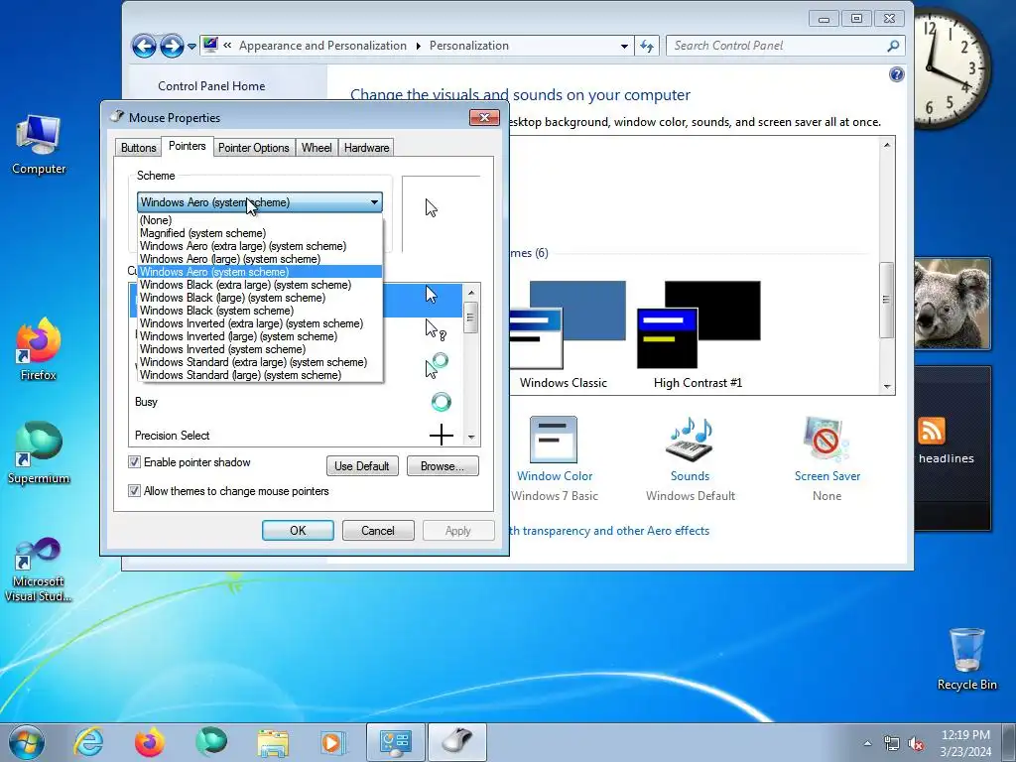The image size is (1016, 762).
Task: Choose Windows Black (large) scheme
Action: (260, 298)
